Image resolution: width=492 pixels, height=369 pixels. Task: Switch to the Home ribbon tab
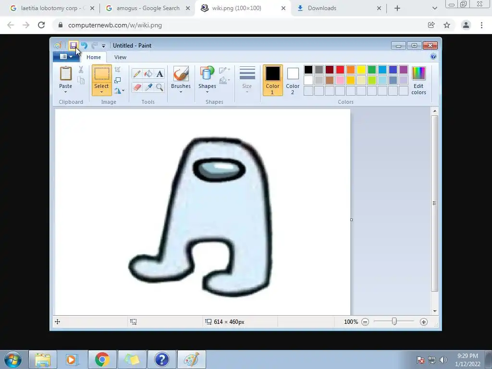[94, 57]
